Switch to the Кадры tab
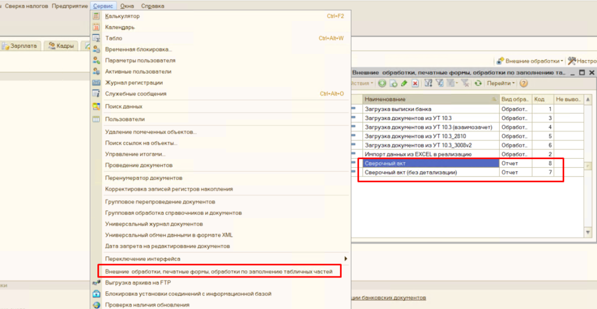 (x=61, y=45)
